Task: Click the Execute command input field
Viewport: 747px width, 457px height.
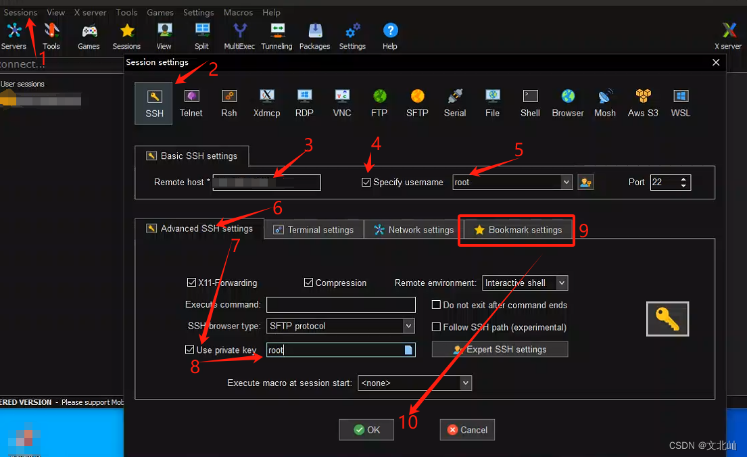Action: (x=341, y=304)
